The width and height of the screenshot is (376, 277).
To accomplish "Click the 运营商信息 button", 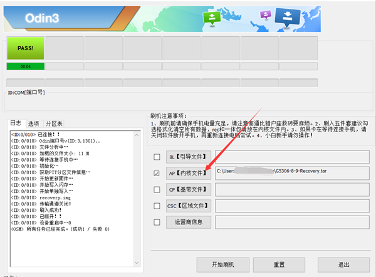I will click(189, 222).
